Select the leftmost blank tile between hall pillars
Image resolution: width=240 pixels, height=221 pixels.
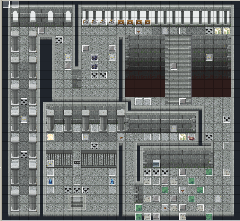click(x=59, y=128)
